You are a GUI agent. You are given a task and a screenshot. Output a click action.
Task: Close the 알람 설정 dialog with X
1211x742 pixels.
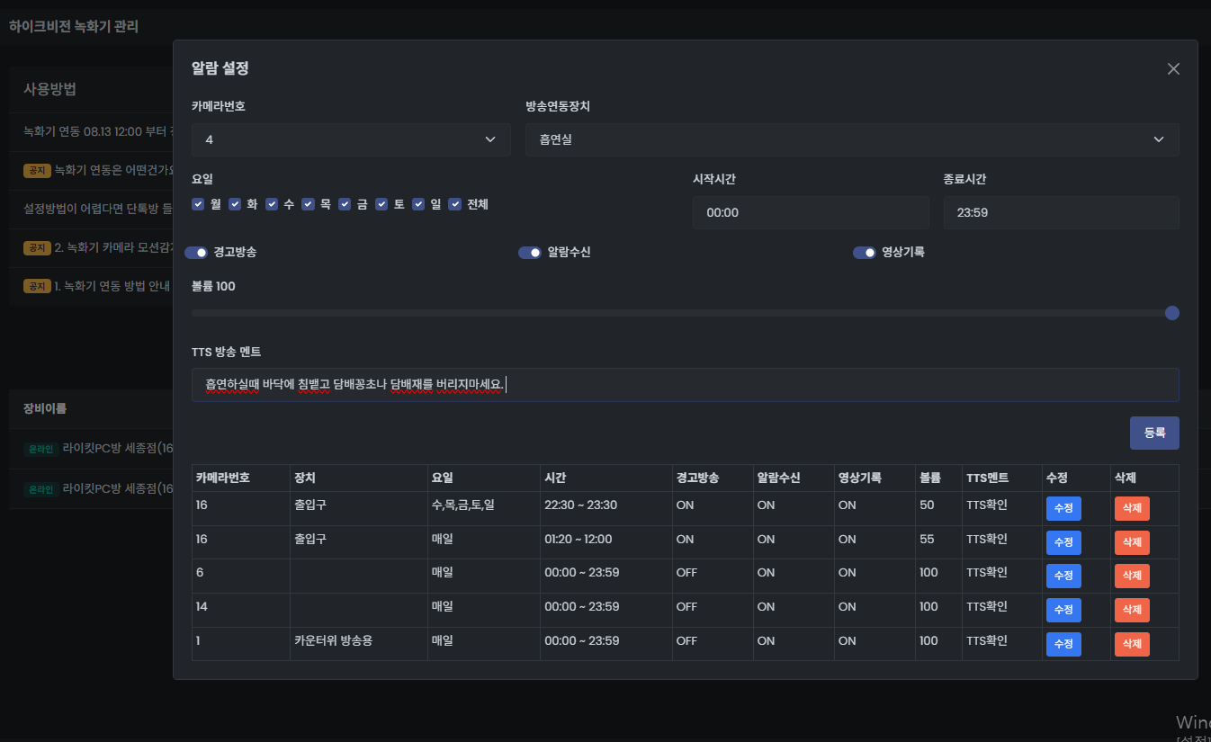[x=1173, y=69]
